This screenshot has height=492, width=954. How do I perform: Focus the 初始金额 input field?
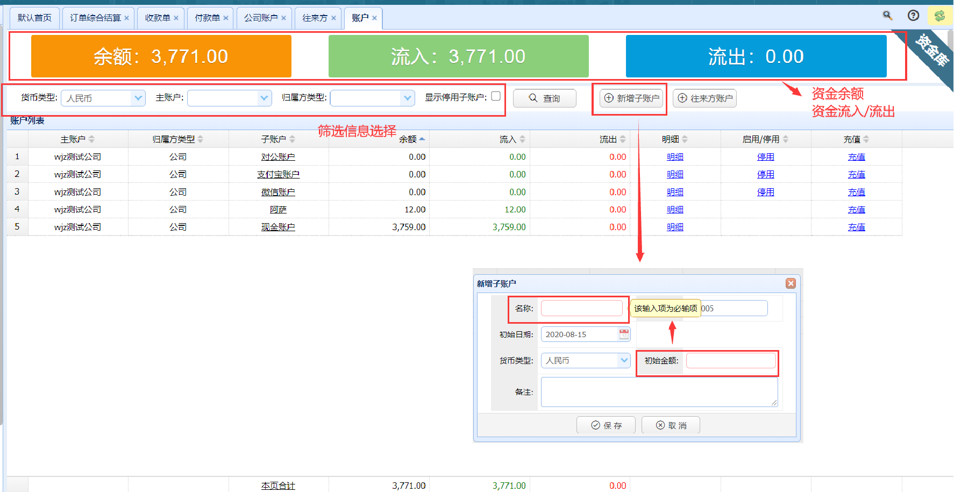coord(731,360)
